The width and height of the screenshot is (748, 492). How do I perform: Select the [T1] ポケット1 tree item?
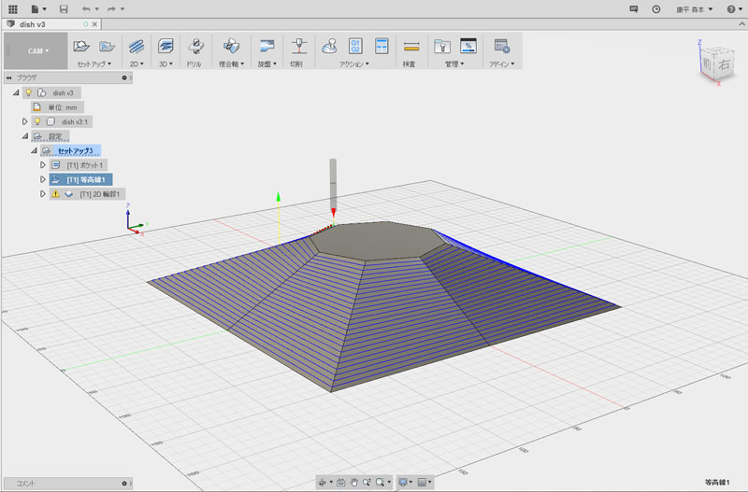click(84, 165)
